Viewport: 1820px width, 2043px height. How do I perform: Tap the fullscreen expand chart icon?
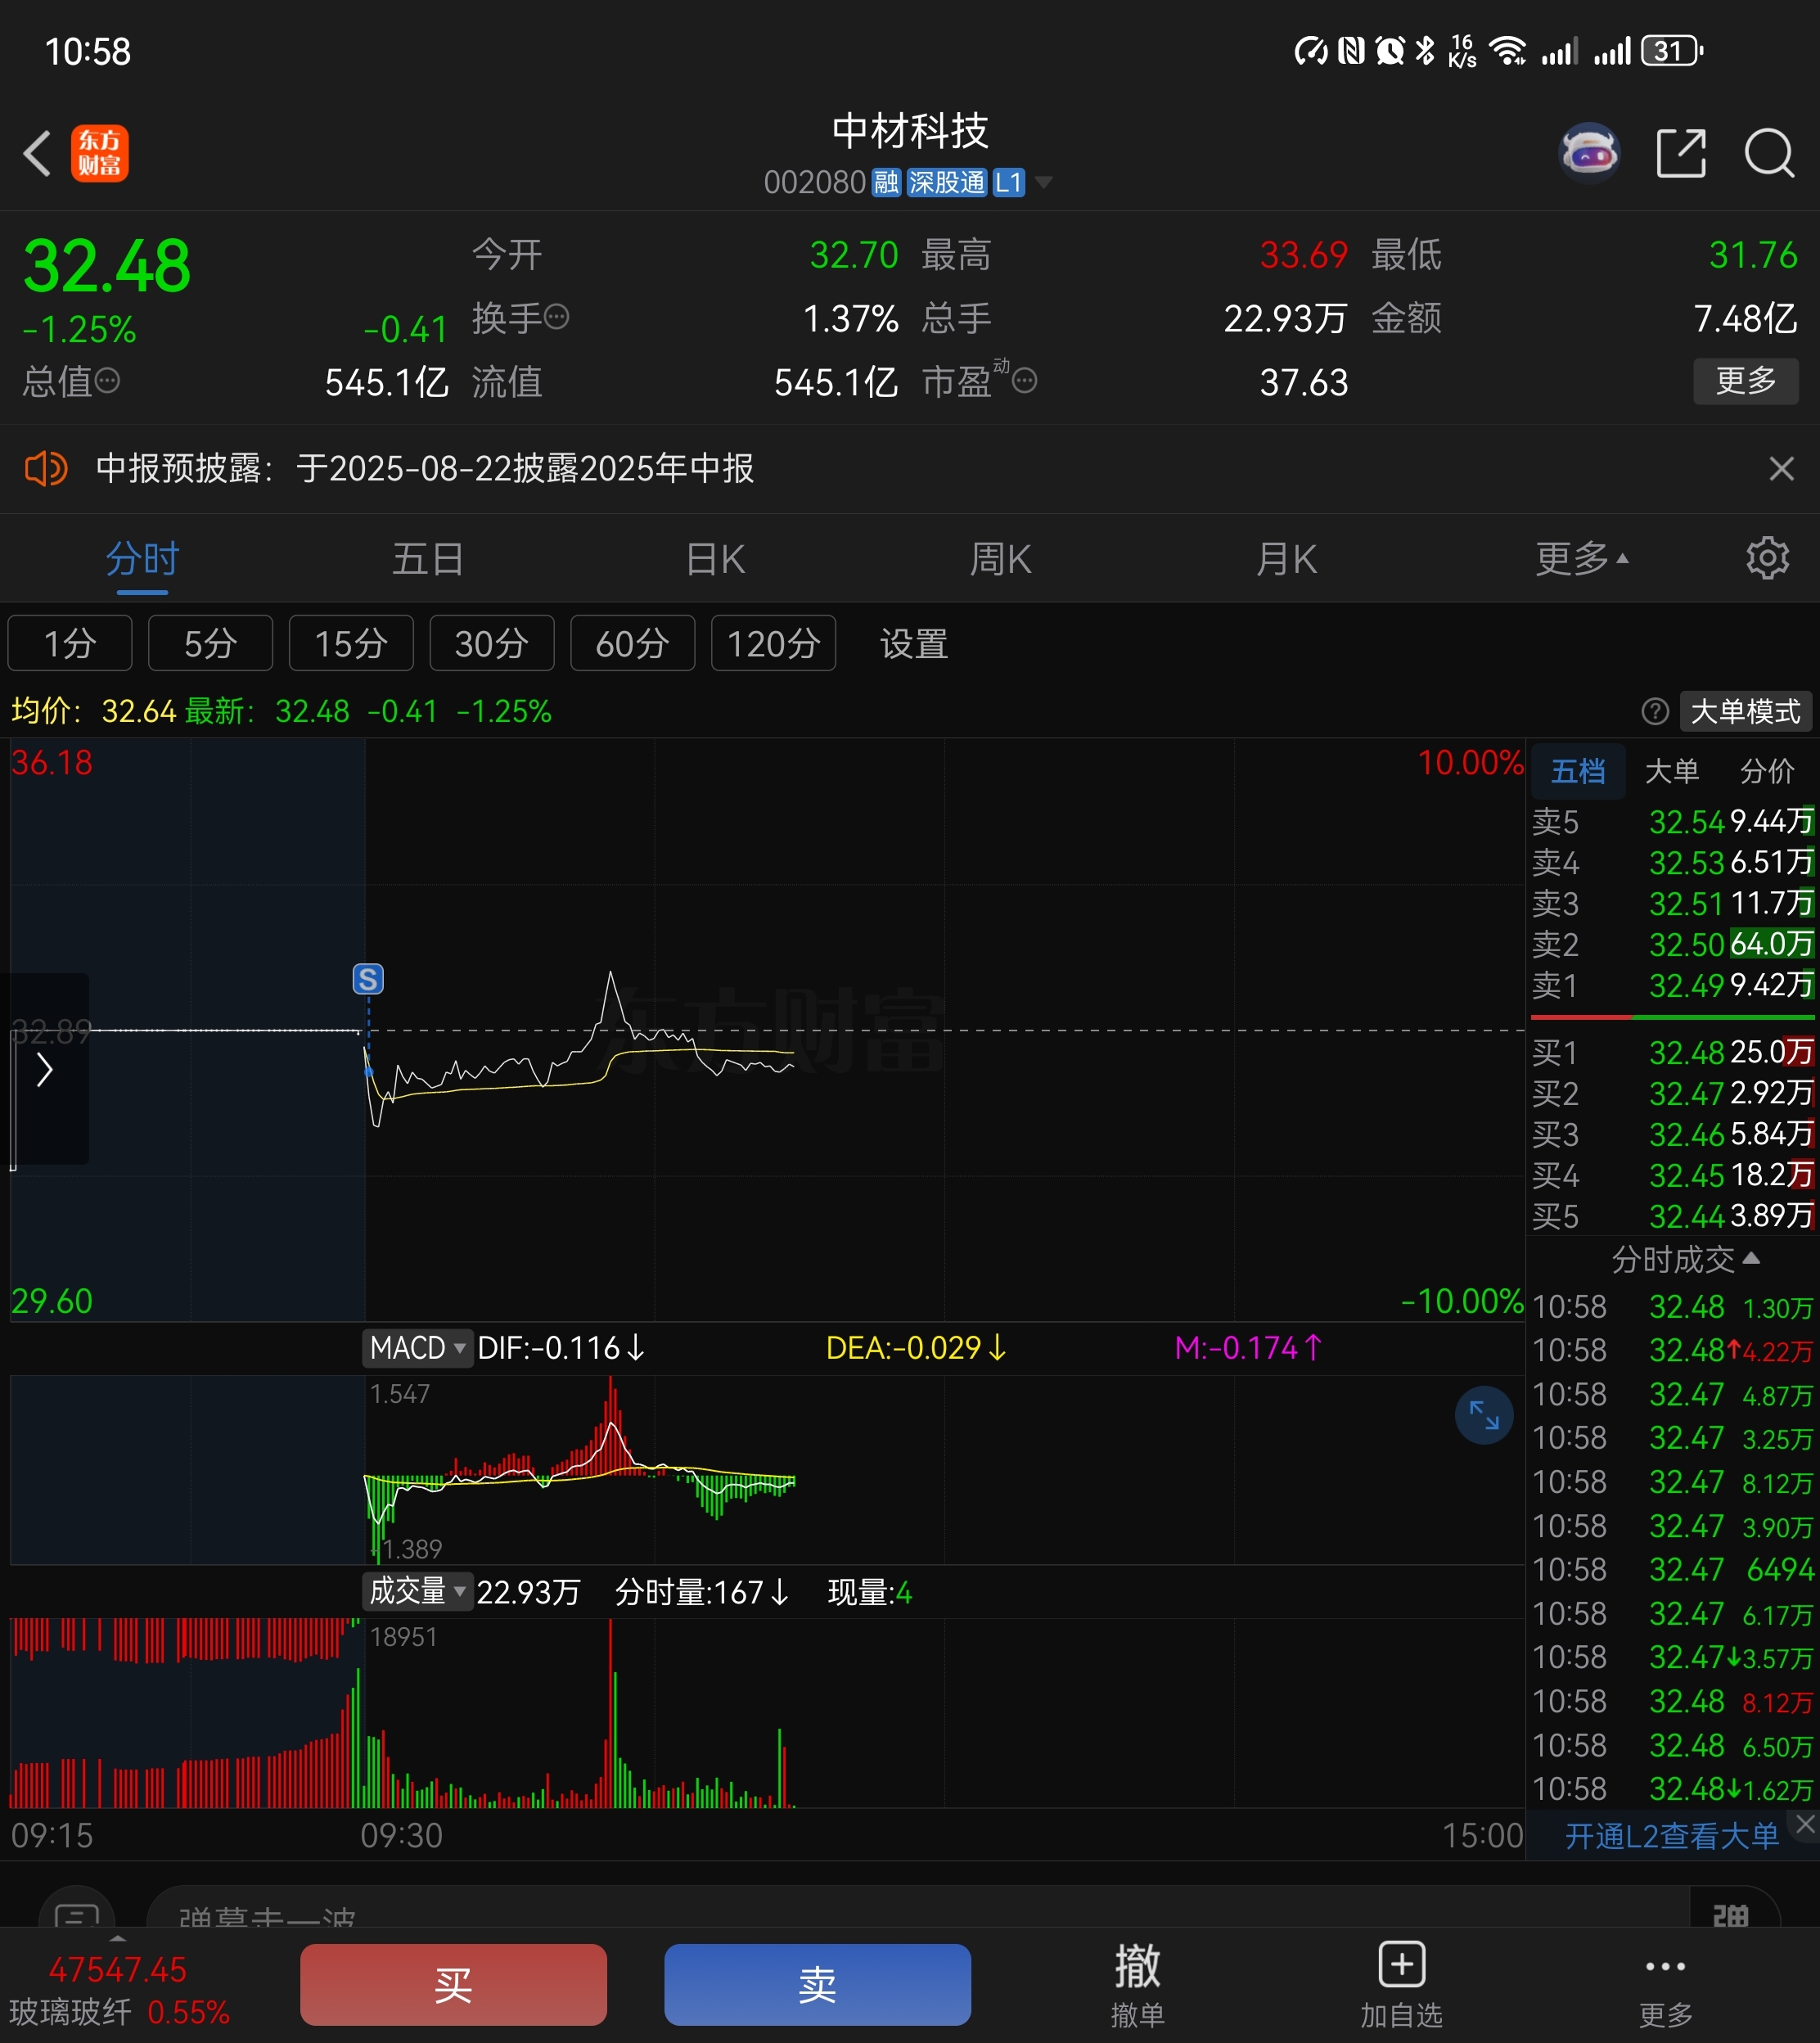1484,1415
